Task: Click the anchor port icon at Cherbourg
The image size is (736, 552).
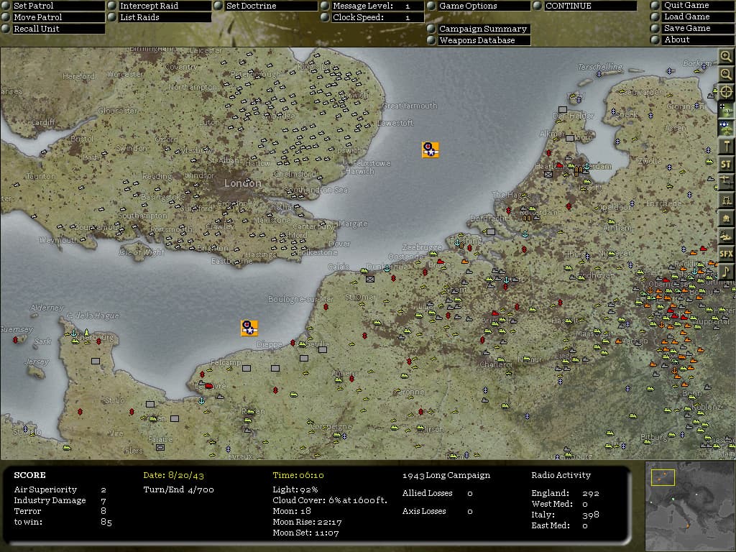Action: [74, 333]
